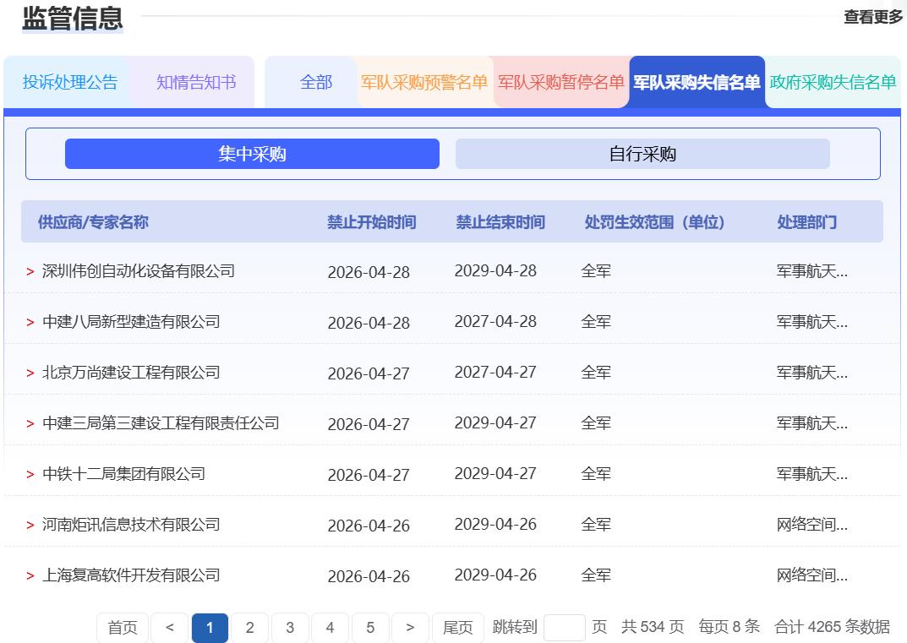Go to previous page arrow

tap(170, 628)
